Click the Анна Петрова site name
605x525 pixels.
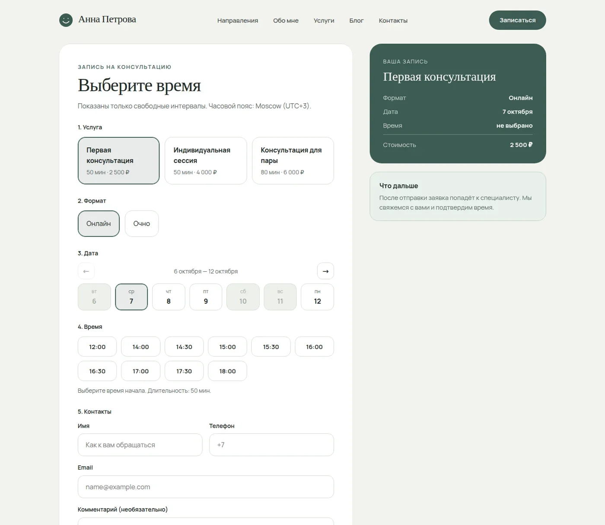point(107,19)
